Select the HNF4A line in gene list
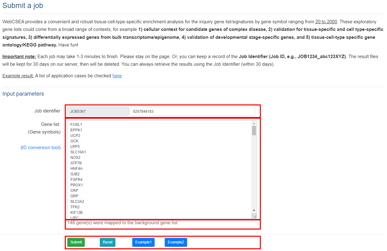 [76, 168]
